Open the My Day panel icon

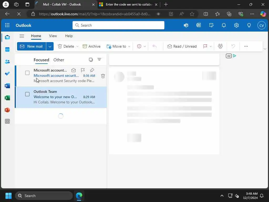point(211,25)
